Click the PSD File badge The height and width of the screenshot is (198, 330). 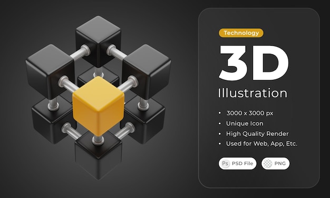tap(237, 163)
